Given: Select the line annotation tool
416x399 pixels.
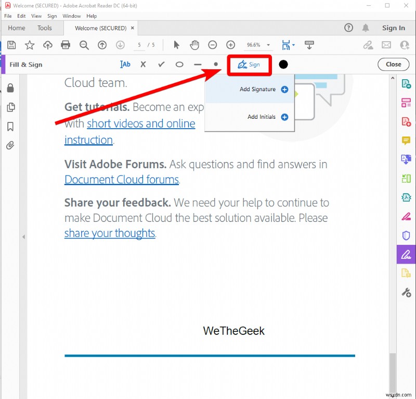Looking at the screenshot, I should (197, 64).
